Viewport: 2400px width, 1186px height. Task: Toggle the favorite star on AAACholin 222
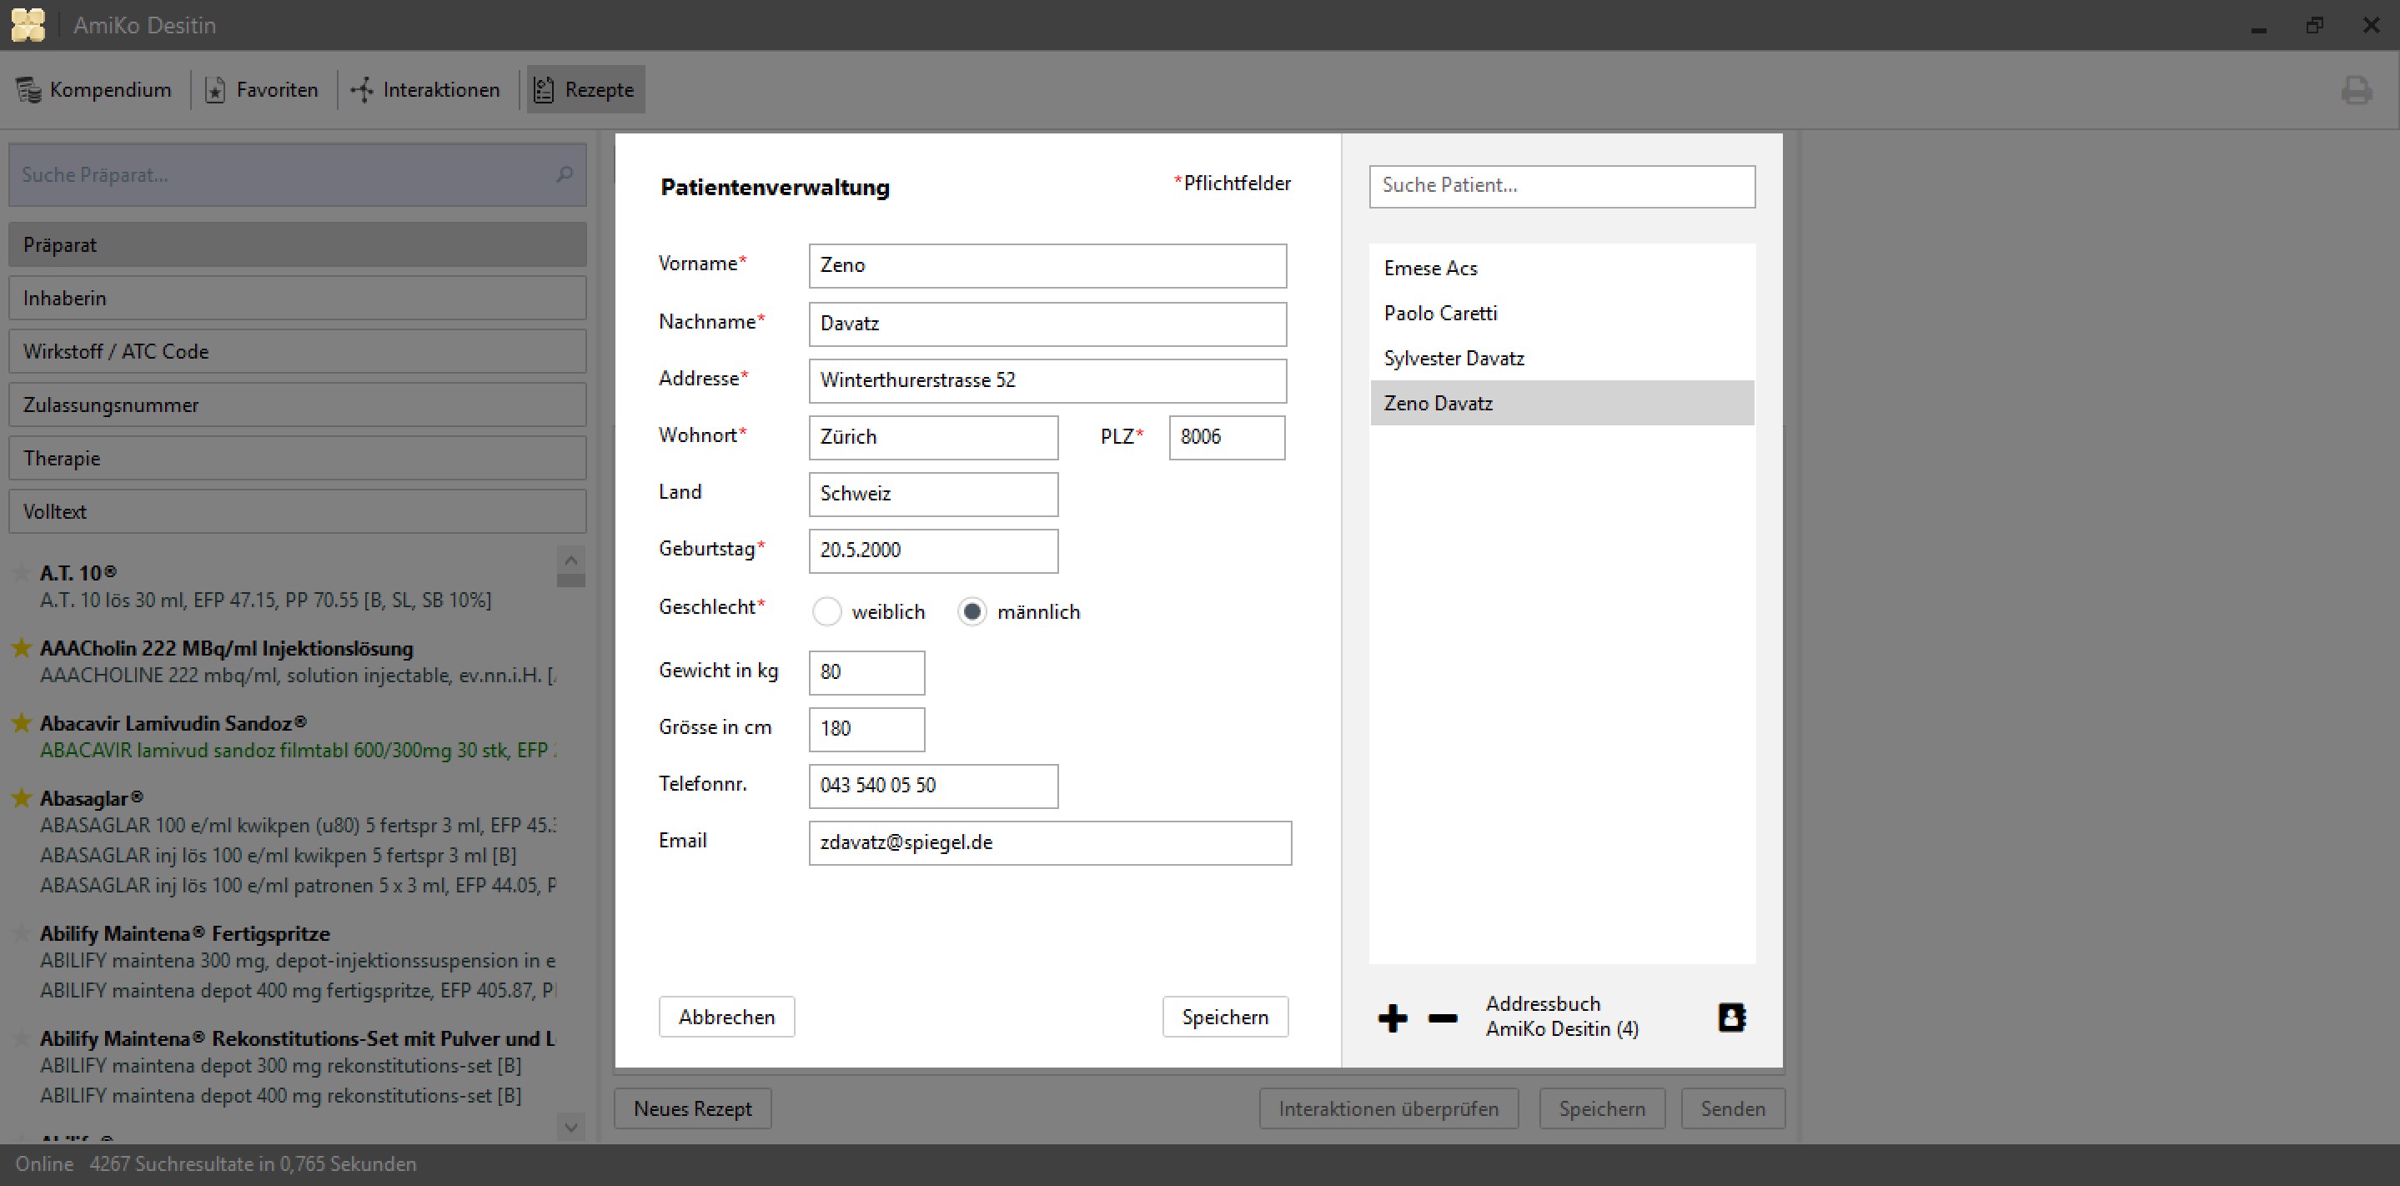pos(22,647)
